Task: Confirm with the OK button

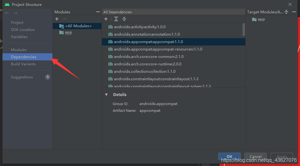Action: (x=230, y=157)
